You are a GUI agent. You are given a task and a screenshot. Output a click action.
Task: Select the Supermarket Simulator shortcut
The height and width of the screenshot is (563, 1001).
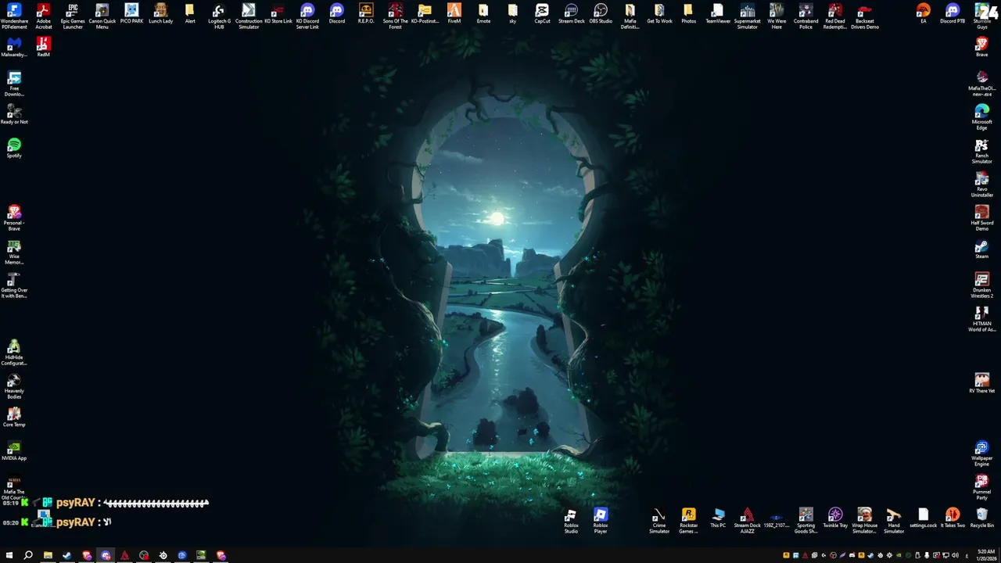tap(747, 16)
